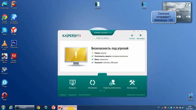The image size is (196, 110).
Task: Click the yellow warning monitor image
Action: click(x=76, y=57)
